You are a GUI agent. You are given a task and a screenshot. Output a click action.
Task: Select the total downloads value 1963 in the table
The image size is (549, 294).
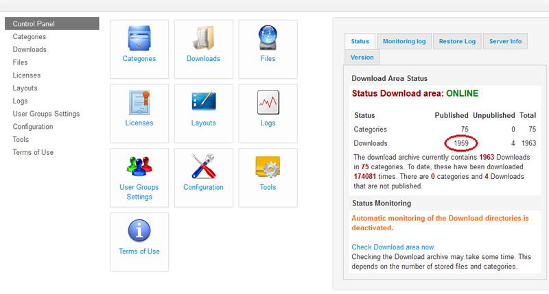528,143
